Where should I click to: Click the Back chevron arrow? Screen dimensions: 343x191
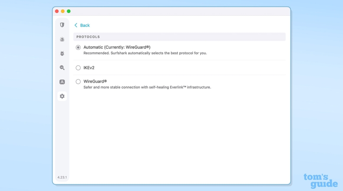pos(76,25)
